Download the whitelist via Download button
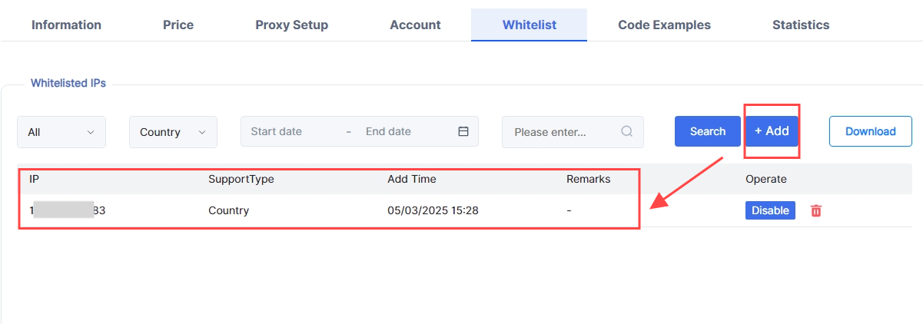The image size is (923, 324). (870, 131)
